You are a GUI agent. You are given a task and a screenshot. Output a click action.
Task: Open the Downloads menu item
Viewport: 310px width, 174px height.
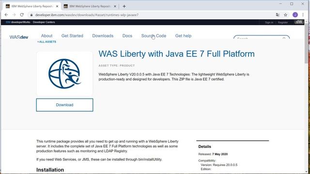tap(103, 36)
